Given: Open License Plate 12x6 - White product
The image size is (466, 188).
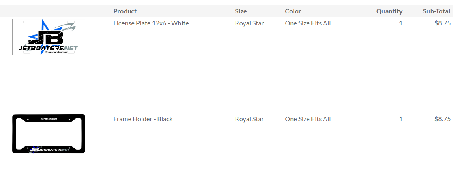Looking at the screenshot, I should coord(151,23).
